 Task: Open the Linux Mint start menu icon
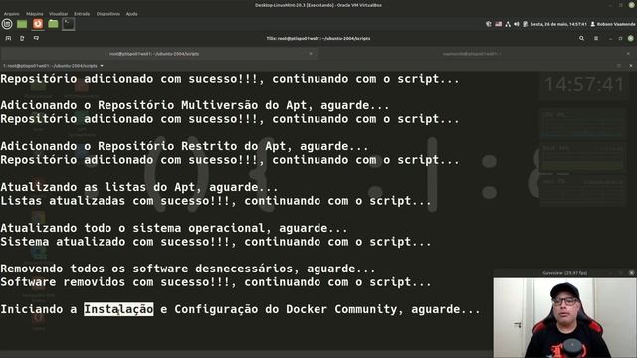(7, 24)
